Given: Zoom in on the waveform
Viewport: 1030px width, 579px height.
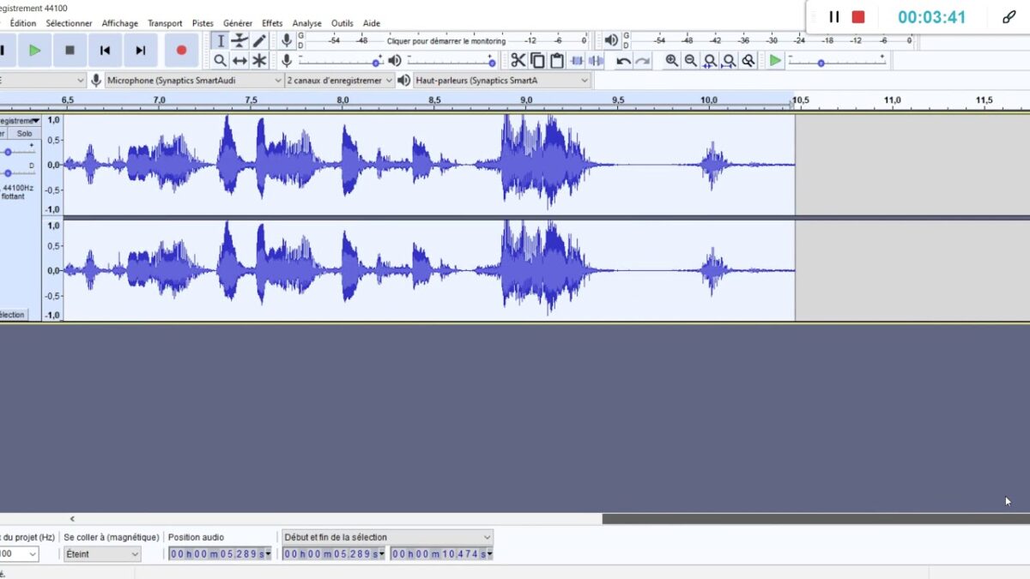Looking at the screenshot, I should tap(671, 61).
